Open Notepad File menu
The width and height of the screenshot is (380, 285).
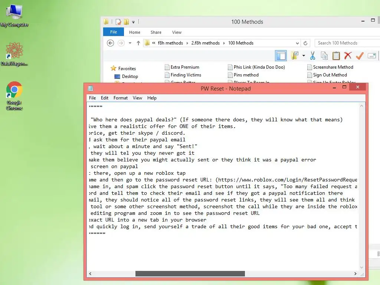coord(92,98)
